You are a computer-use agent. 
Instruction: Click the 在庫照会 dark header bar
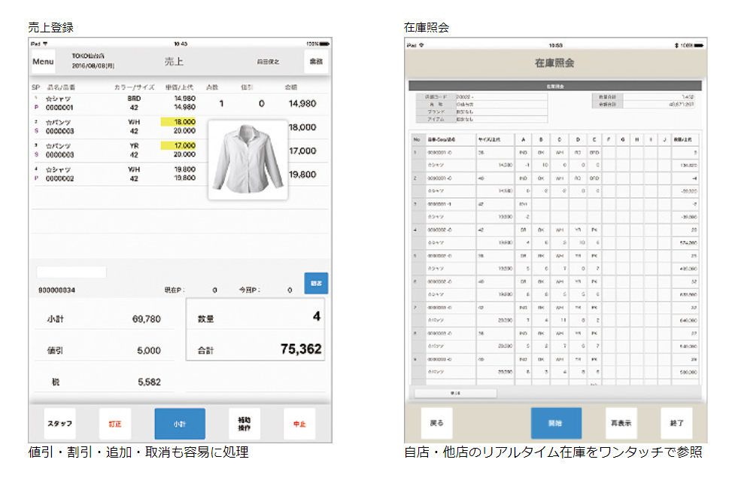coord(553,87)
